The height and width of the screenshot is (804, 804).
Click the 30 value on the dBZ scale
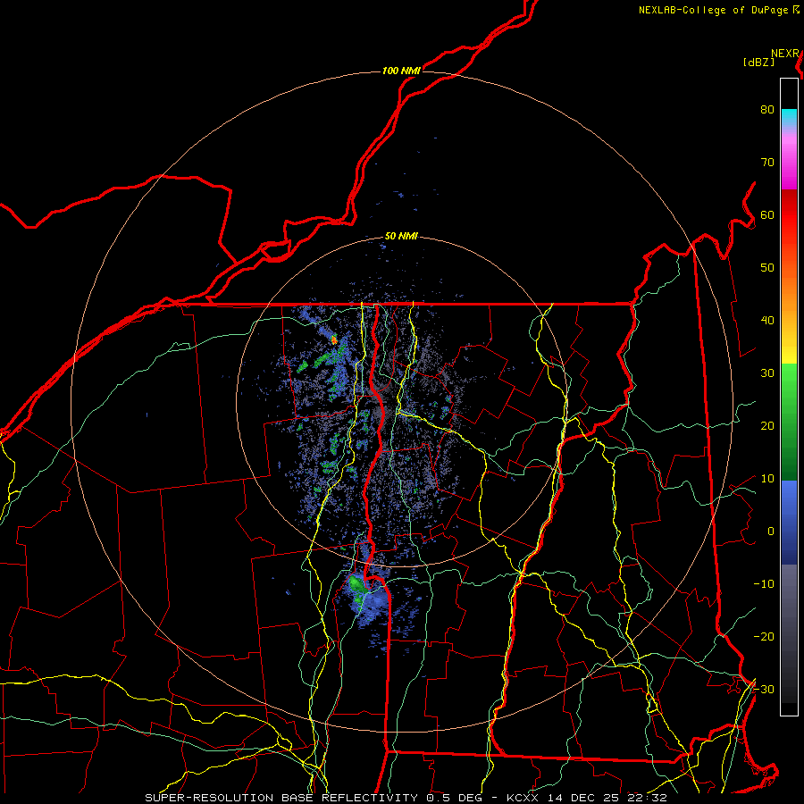click(767, 373)
